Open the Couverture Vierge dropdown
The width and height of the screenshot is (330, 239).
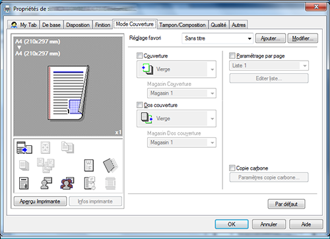click(176, 69)
